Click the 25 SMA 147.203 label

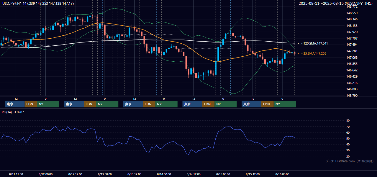pos(312,53)
